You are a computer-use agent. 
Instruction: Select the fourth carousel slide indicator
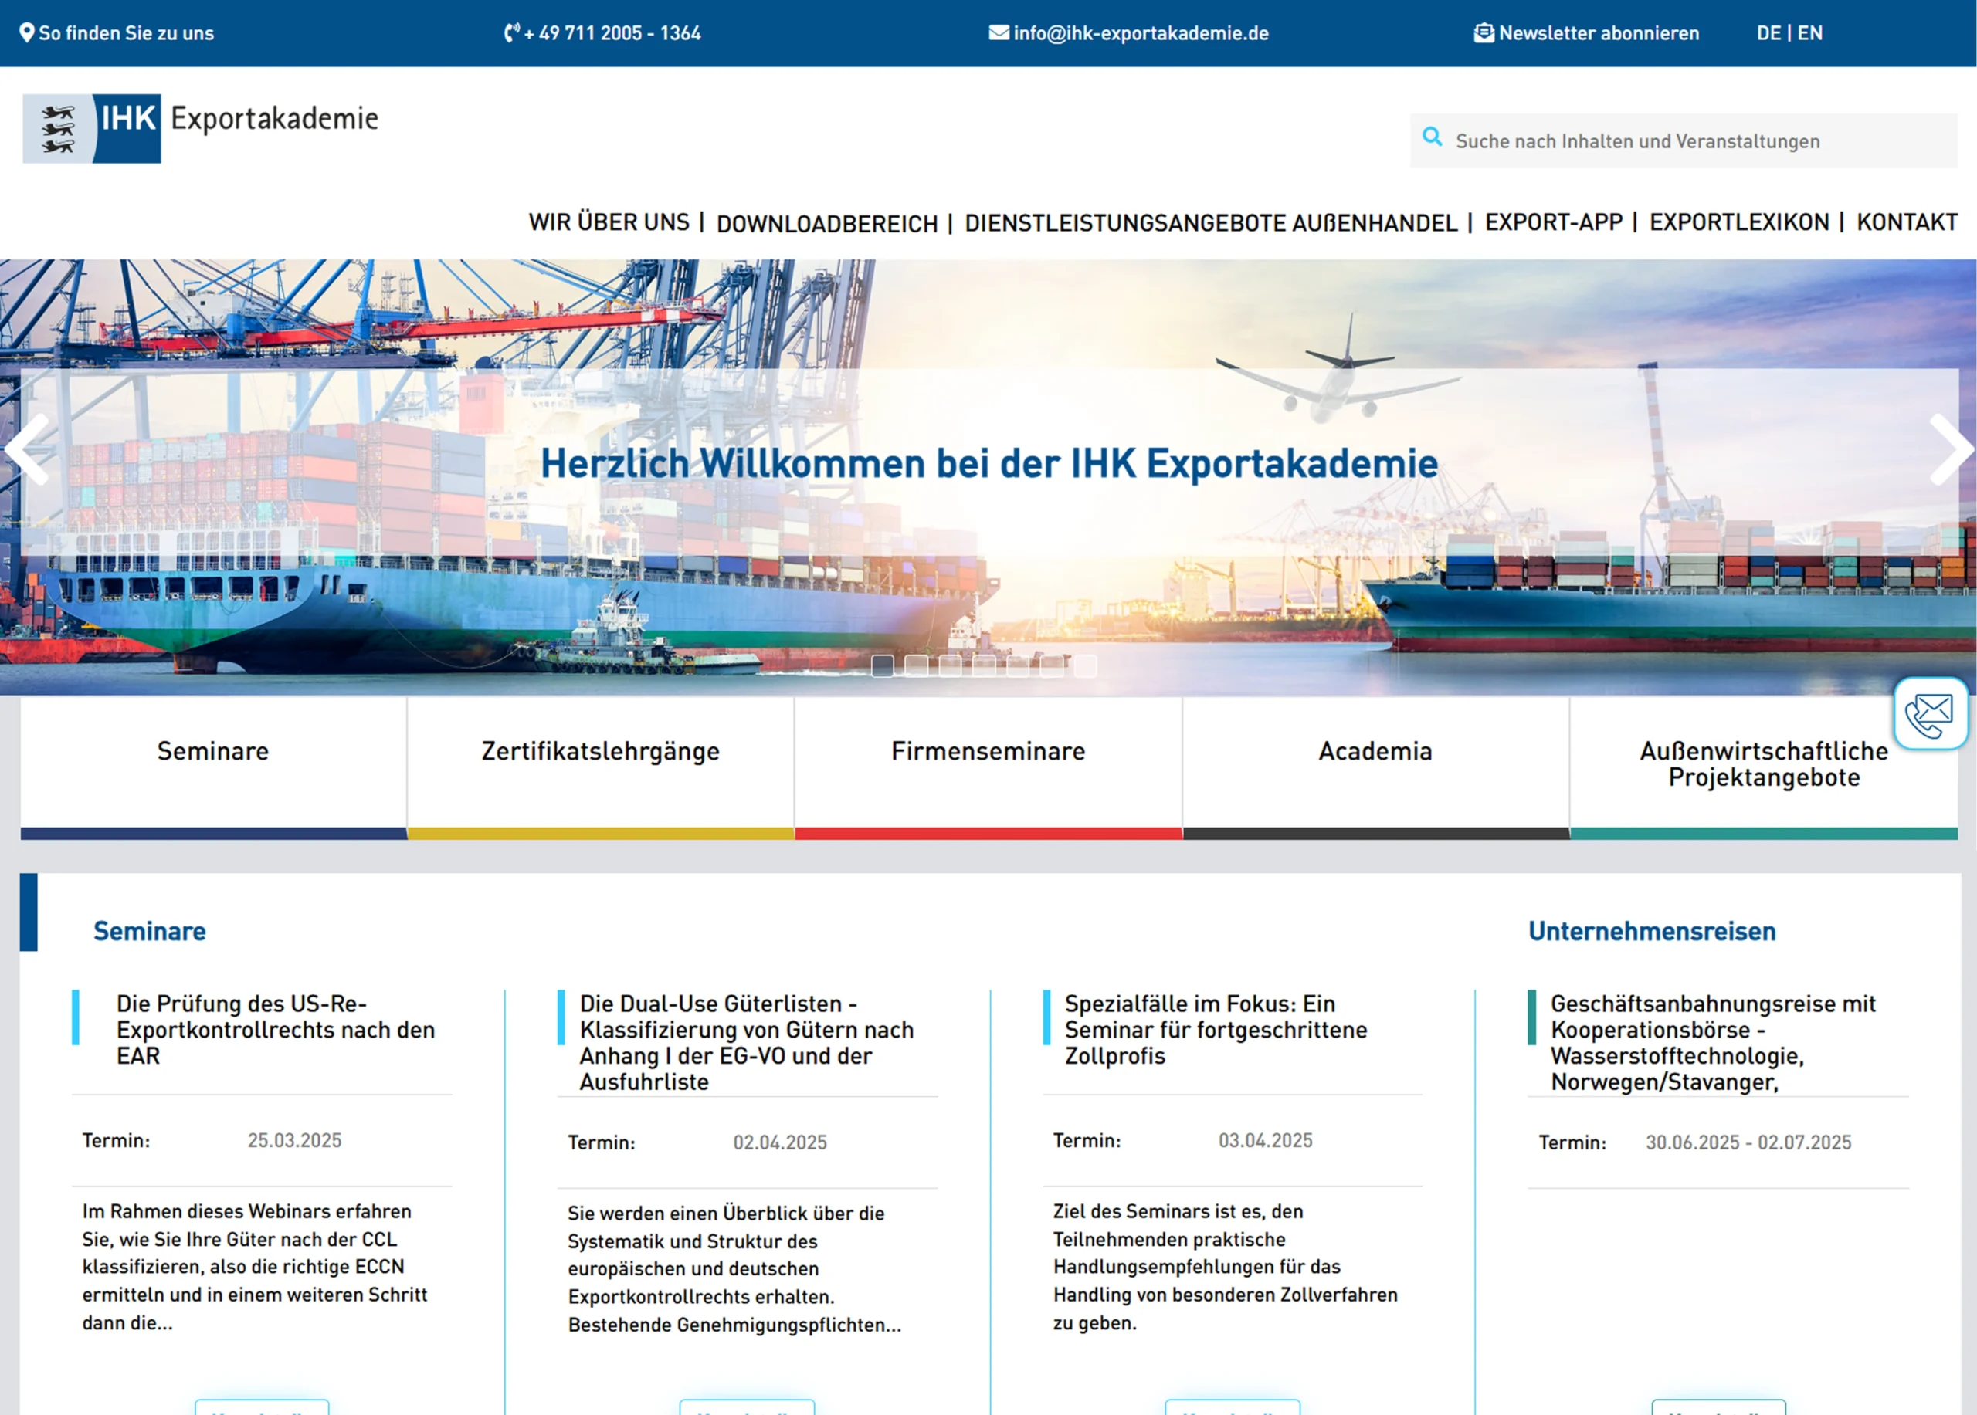point(984,666)
